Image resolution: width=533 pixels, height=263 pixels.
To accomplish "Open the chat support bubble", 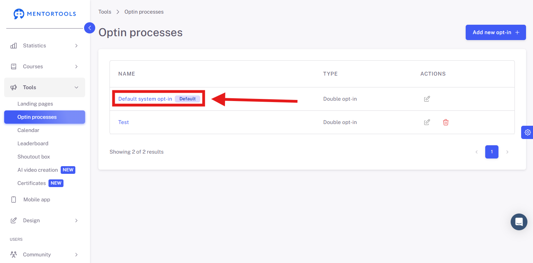I will 519,222.
